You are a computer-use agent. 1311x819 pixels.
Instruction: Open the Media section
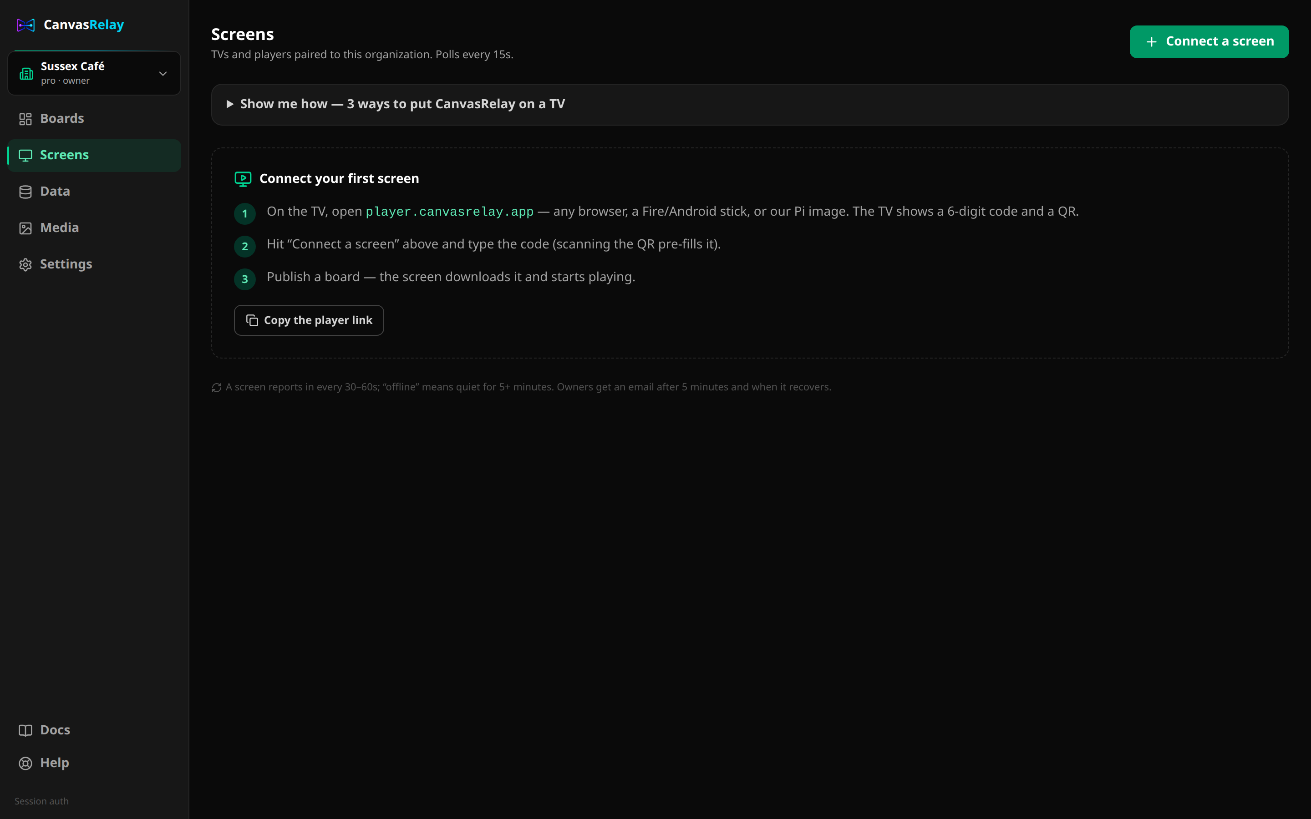point(94,228)
